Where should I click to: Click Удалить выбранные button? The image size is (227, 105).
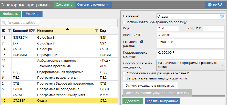click(x=162, y=101)
